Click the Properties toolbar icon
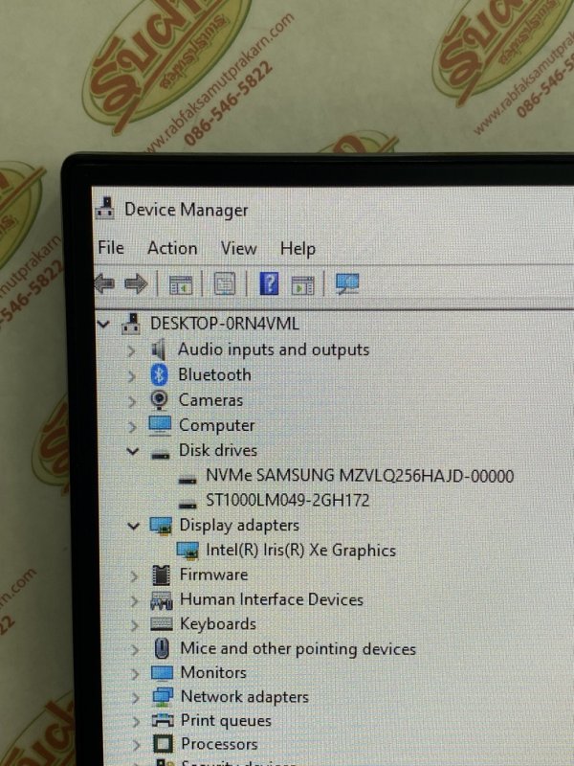Screen dimensions: 574x766 click(x=225, y=283)
